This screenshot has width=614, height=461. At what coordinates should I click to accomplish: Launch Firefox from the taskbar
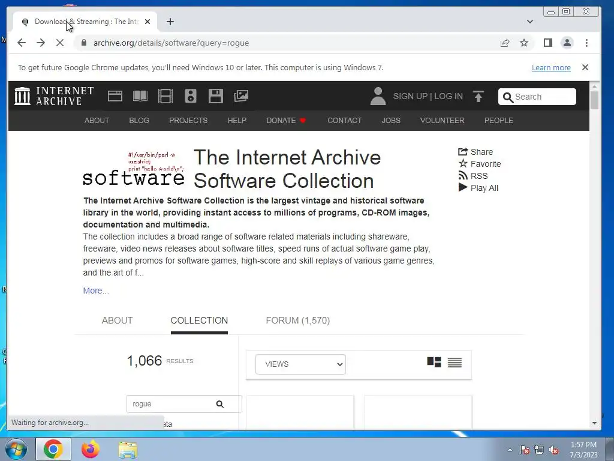(x=91, y=449)
